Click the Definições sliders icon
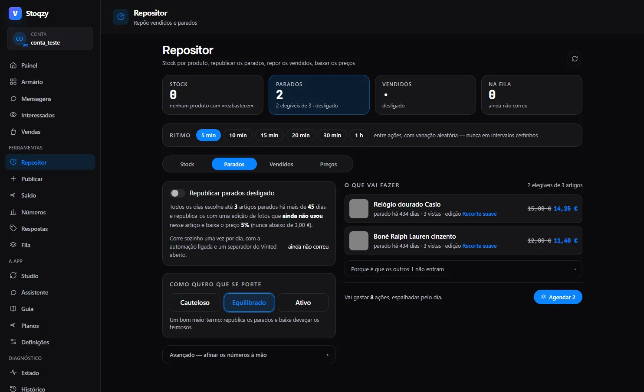 tap(13, 342)
